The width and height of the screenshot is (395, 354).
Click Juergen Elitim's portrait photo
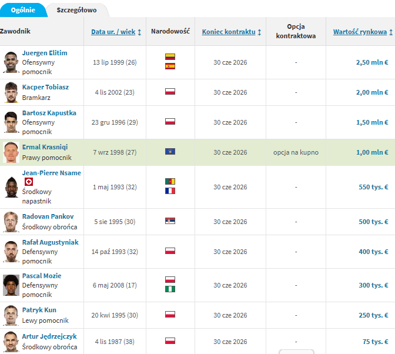[x=11, y=62]
